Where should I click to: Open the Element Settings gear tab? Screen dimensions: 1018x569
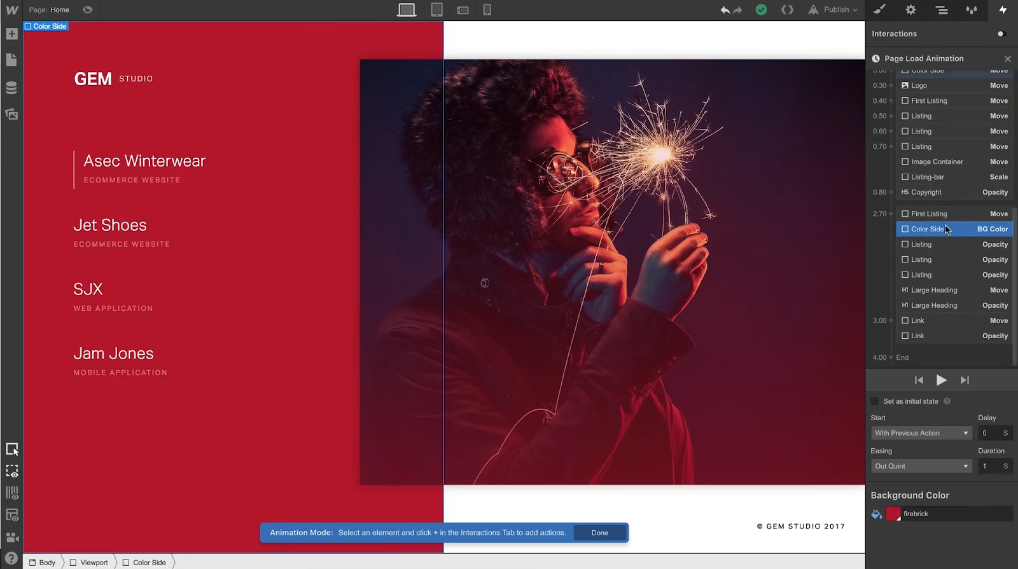tap(910, 10)
